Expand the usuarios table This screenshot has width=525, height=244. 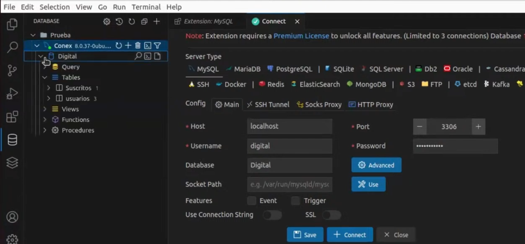click(x=49, y=99)
